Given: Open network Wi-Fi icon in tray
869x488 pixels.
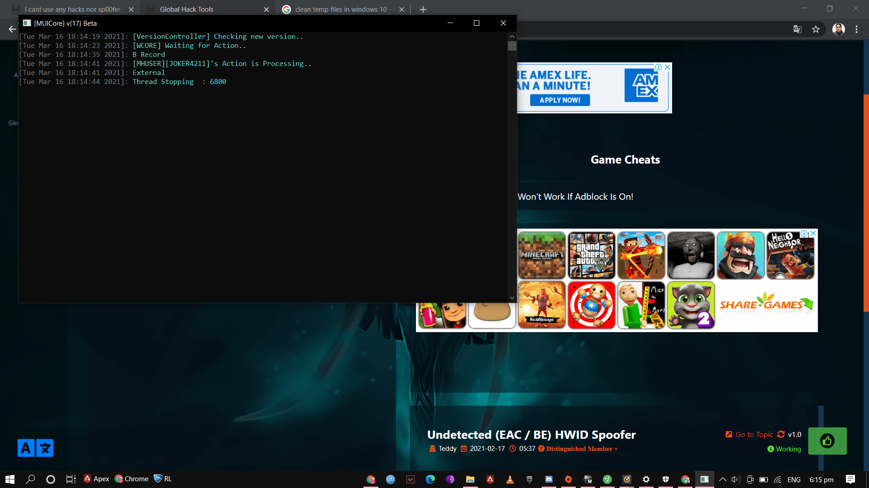Looking at the screenshot, I should 778,479.
